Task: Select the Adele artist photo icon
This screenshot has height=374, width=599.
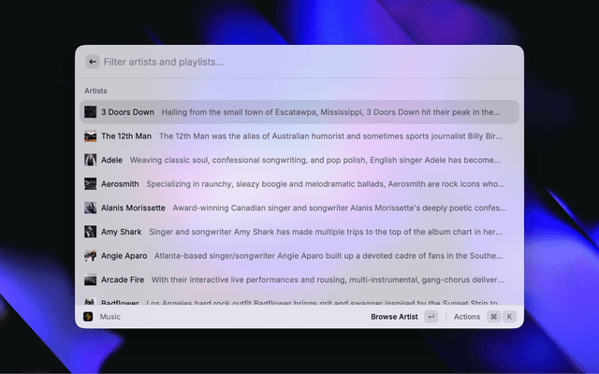Action: pos(90,160)
